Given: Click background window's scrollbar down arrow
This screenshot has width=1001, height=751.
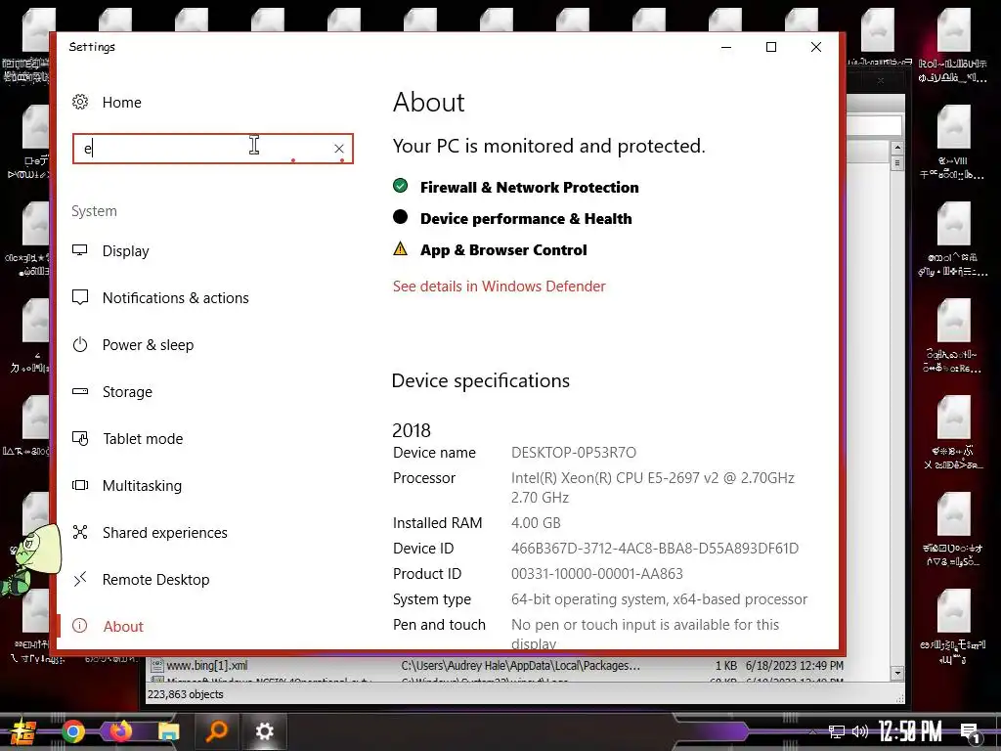Looking at the screenshot, I should click(897, 673).
